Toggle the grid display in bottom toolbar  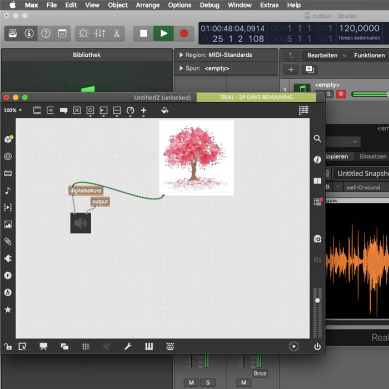click(x=86, y=346)
